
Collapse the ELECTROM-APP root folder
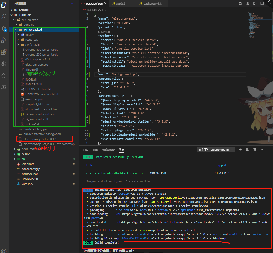tap(44, 15)
